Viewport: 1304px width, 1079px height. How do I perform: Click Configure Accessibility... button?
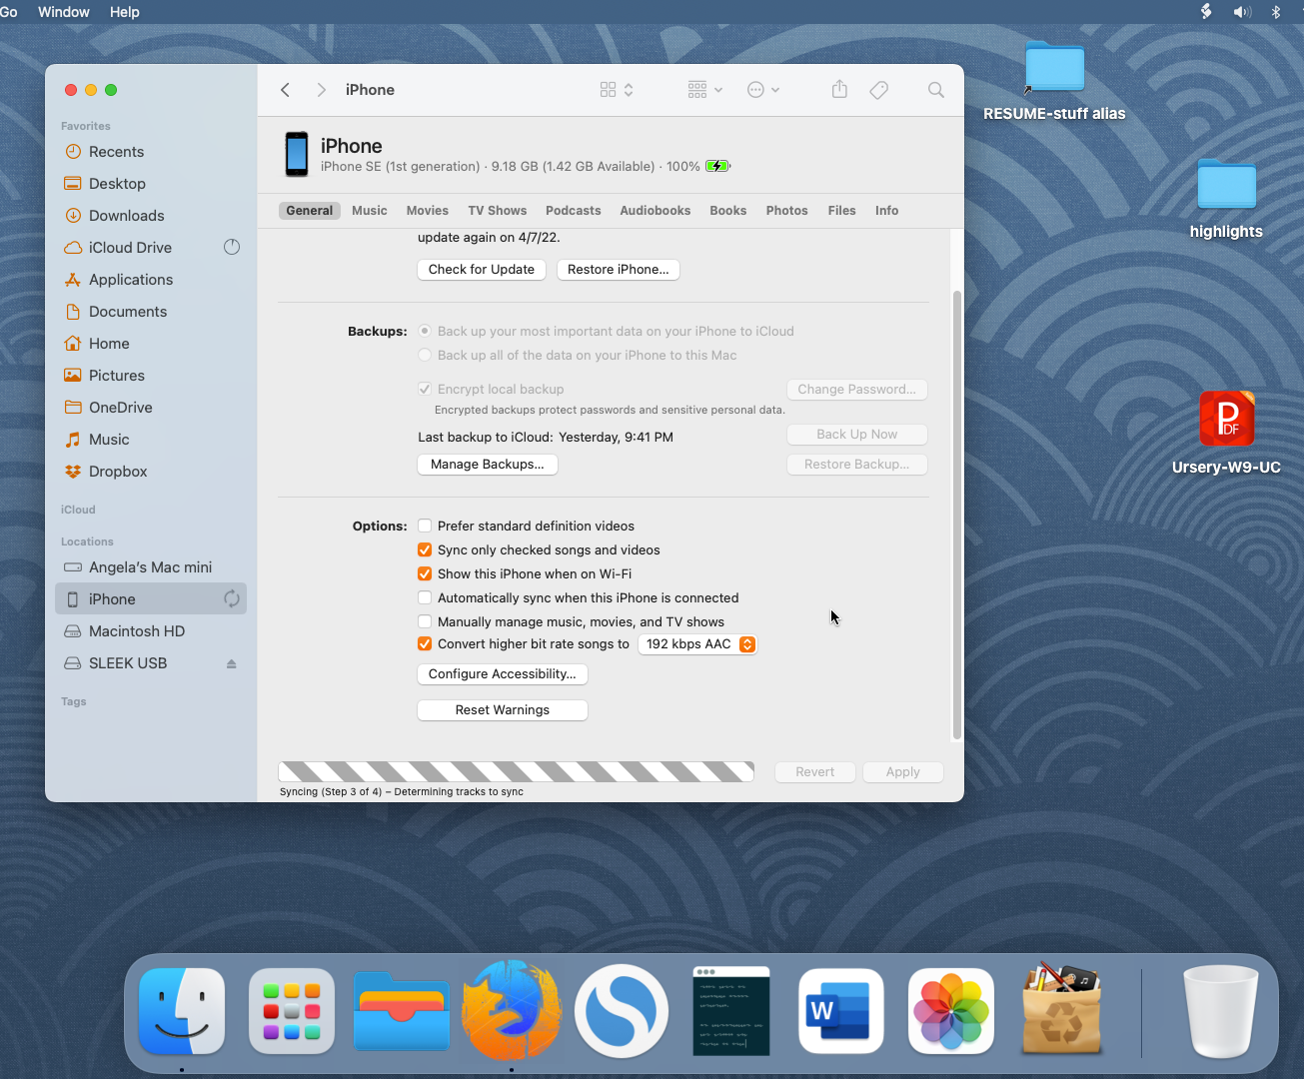point(503,674)
